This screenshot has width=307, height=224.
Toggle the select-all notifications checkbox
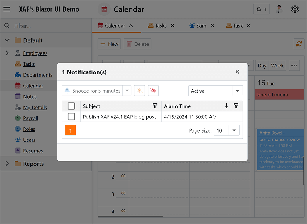coord(71,106)
